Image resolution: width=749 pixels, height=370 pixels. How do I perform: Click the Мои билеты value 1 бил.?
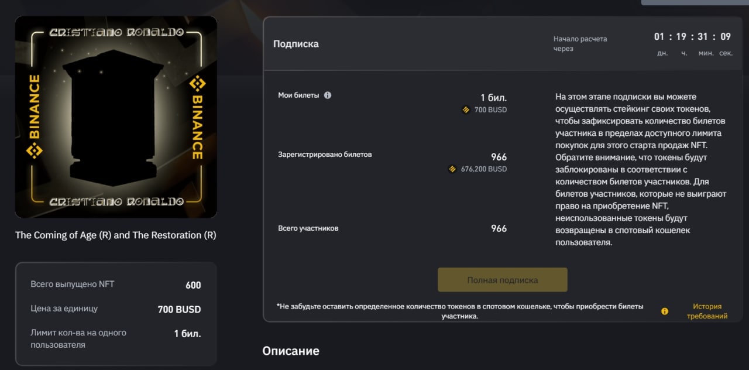coord(493,97)
